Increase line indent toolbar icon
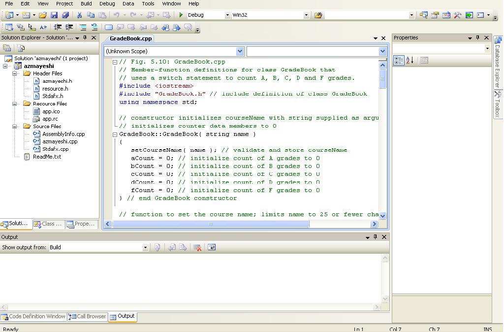The image size is (504, 332). [69, 28]
